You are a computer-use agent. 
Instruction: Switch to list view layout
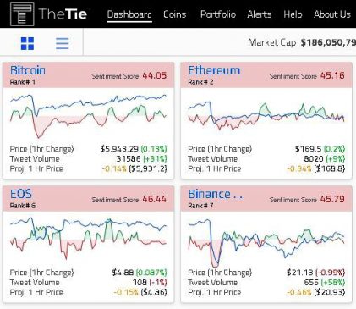click(63, 43)
